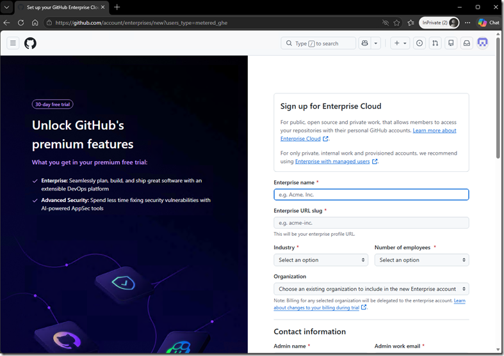Go to GitHub homepage via Octocat logo
The height and width of the screenshot is (356, 504).
click(30, 43)
